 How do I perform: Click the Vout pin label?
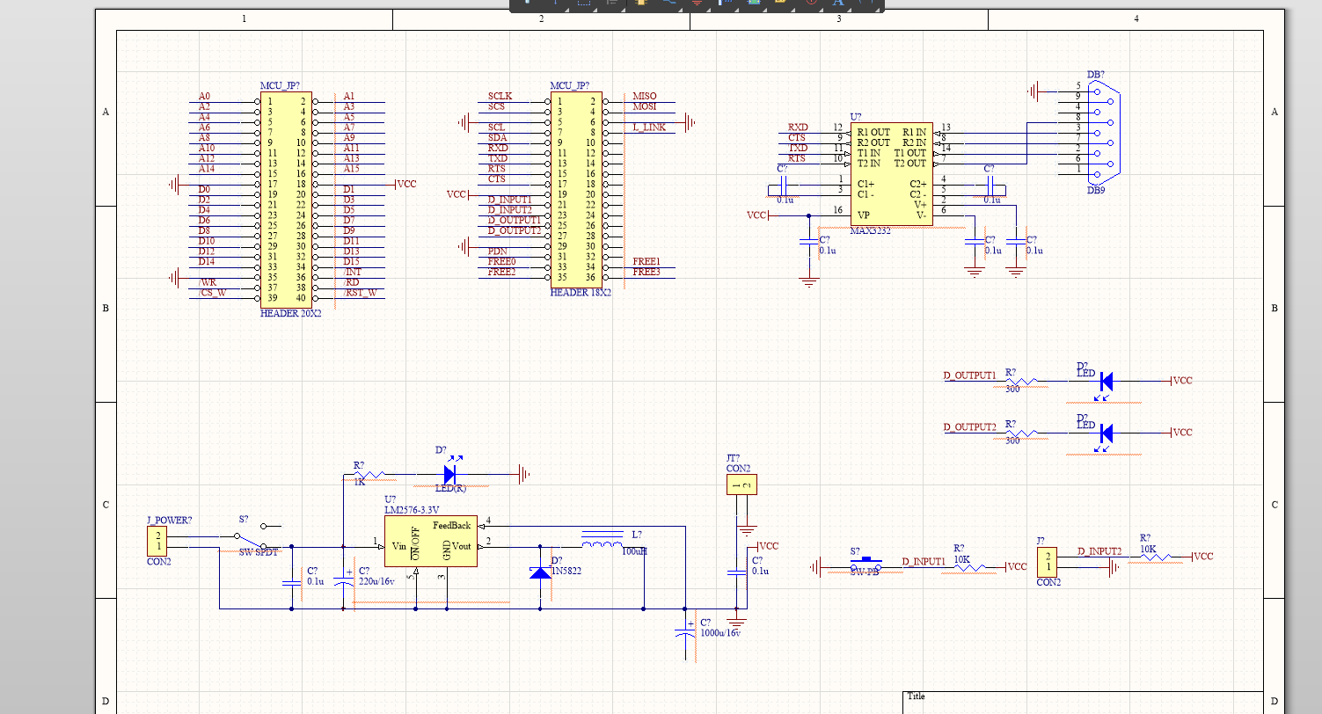pos(463,546)
